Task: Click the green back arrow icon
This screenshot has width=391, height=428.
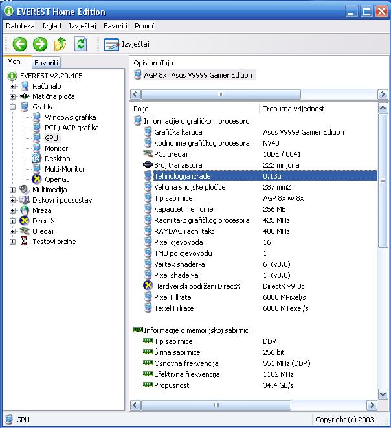Action: [20, 43]
